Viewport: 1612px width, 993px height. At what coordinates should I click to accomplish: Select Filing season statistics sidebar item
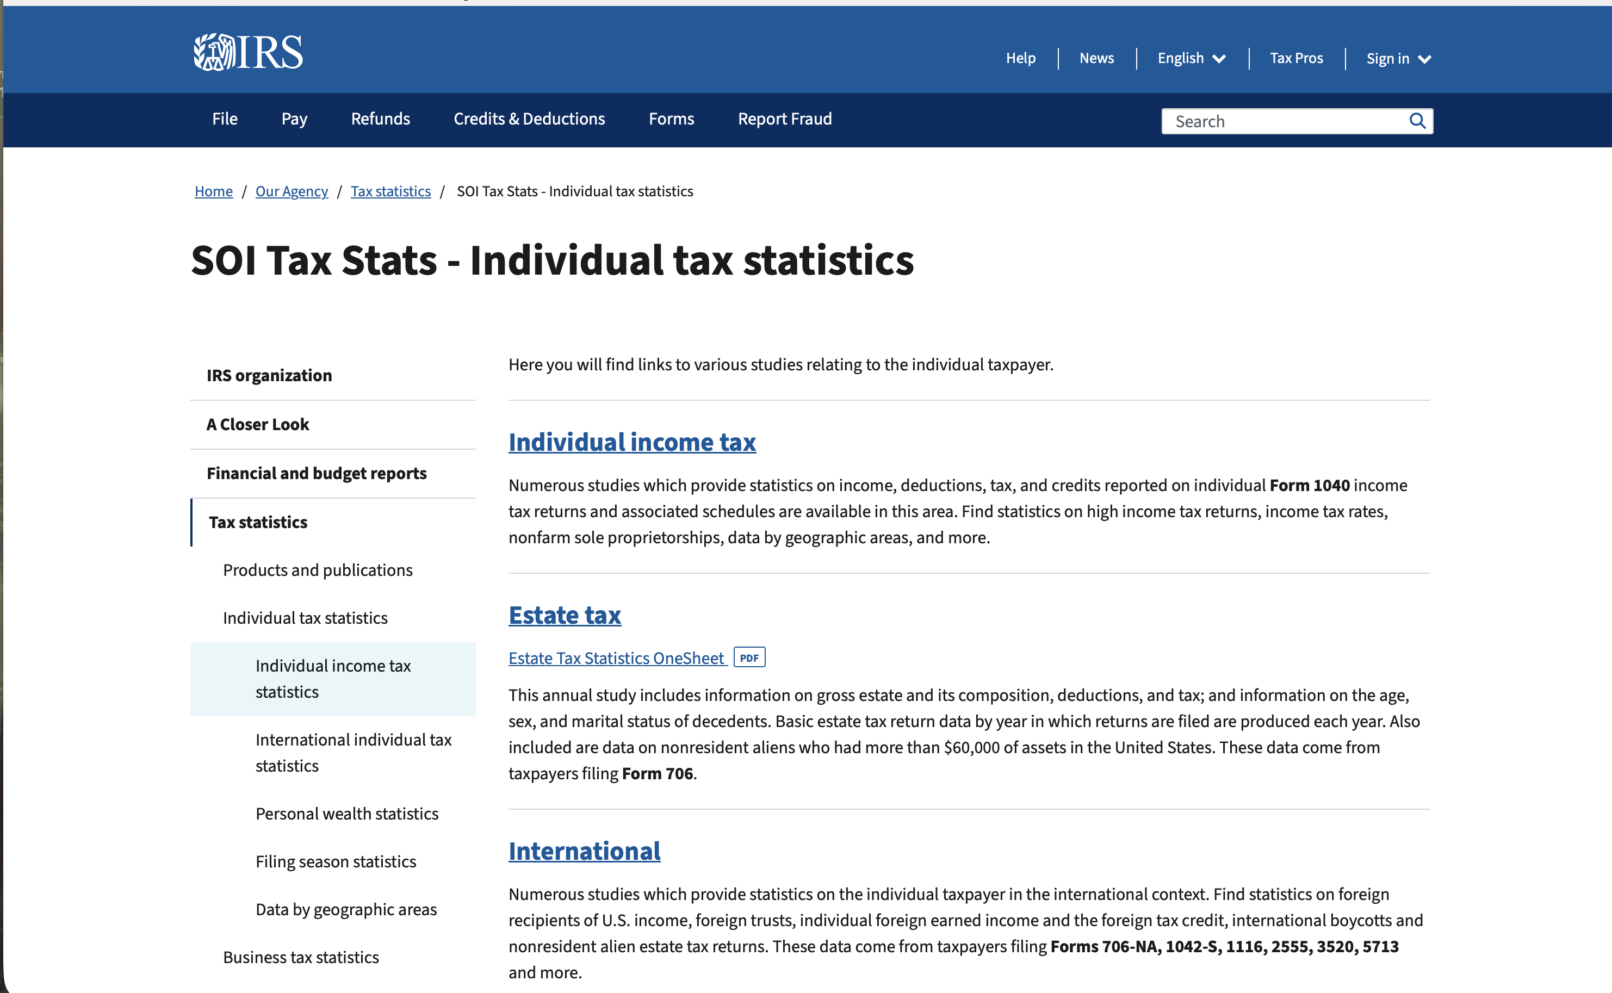[336, 861]
